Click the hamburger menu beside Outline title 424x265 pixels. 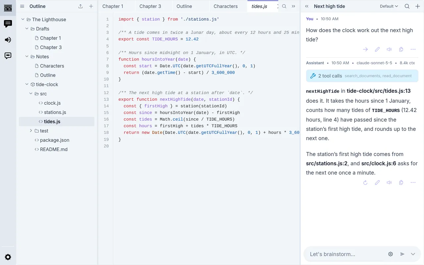22,6
